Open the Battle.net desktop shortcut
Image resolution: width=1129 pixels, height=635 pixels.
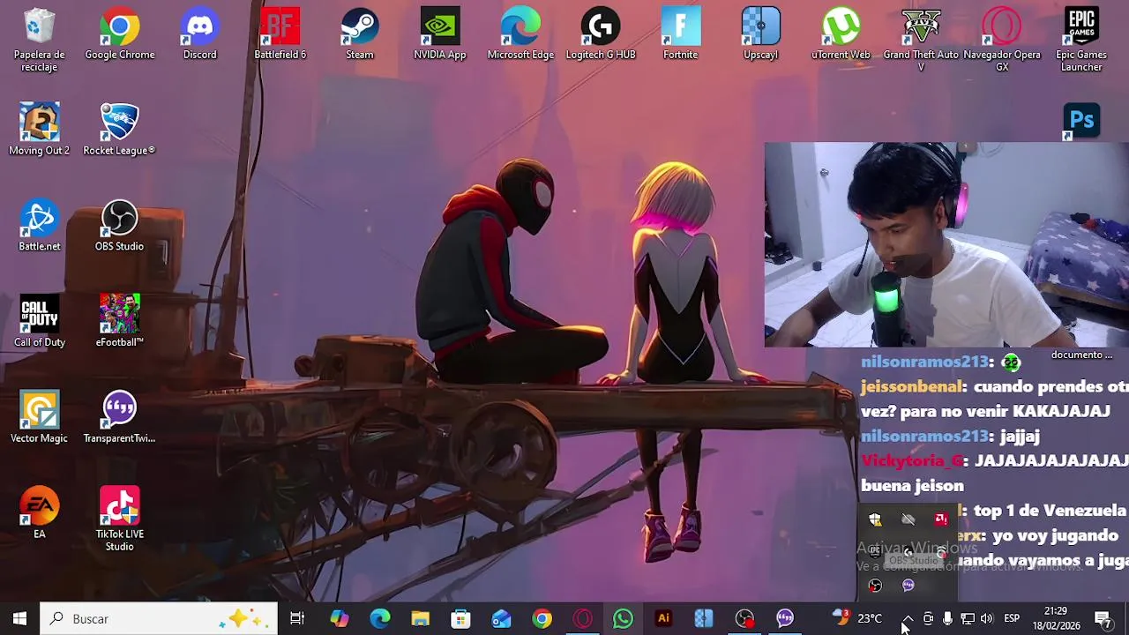(39, 226)
